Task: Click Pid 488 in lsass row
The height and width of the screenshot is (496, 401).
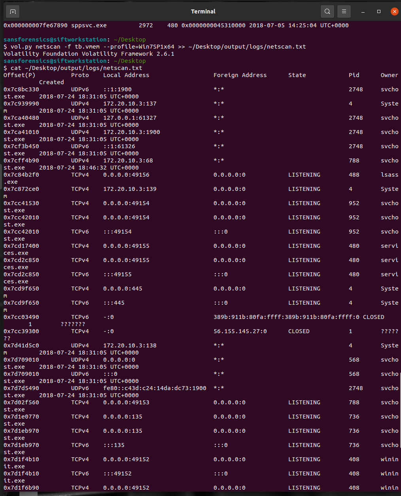Action: point(354,175)
